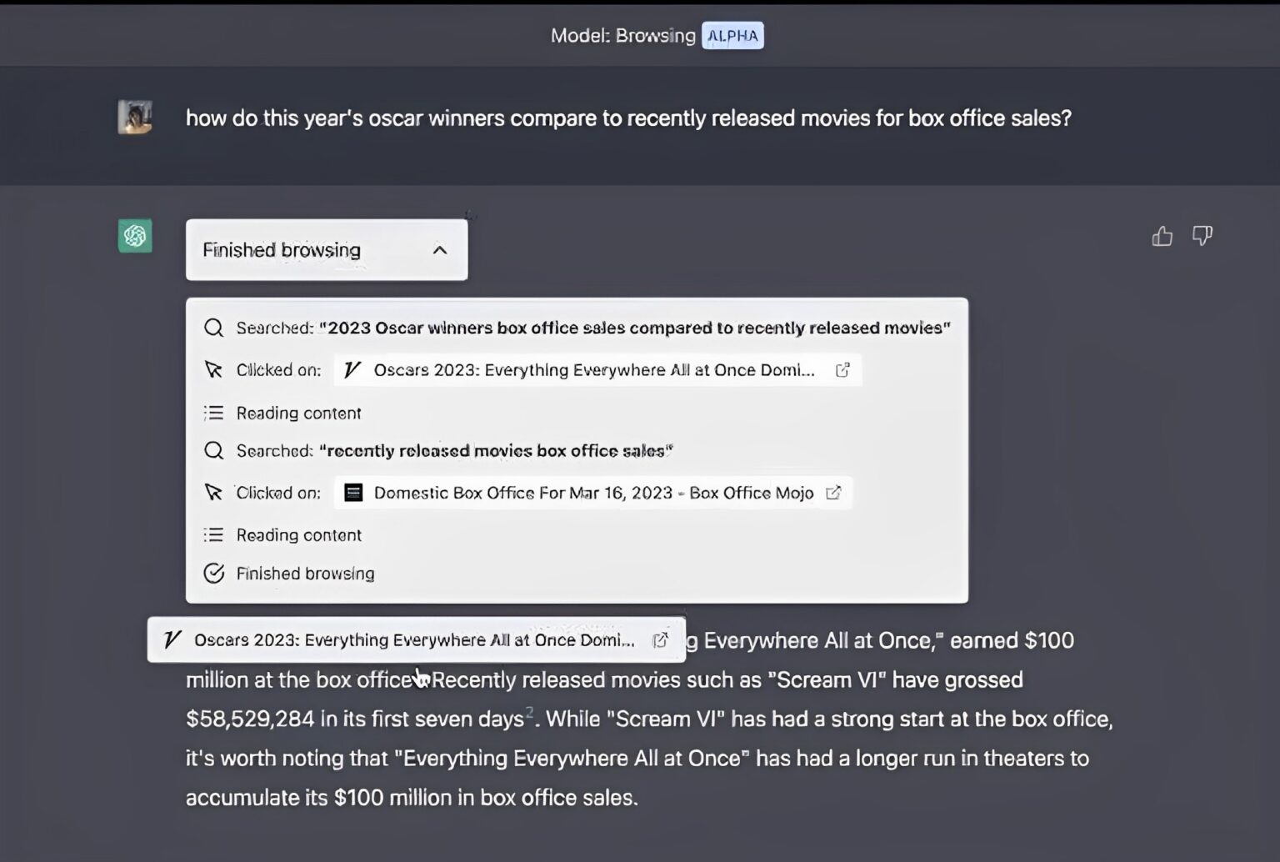Click the ChatGPT assistant avatar icon
This screenshot has width=1280, height=862.
click(x=134, y=236)
